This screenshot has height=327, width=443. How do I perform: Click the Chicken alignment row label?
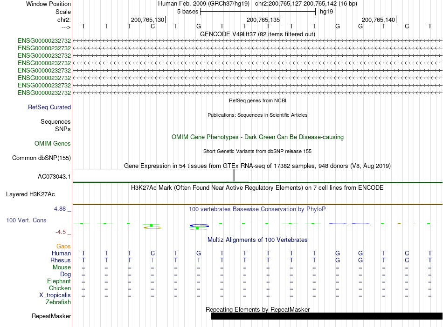tap(60, 288)
